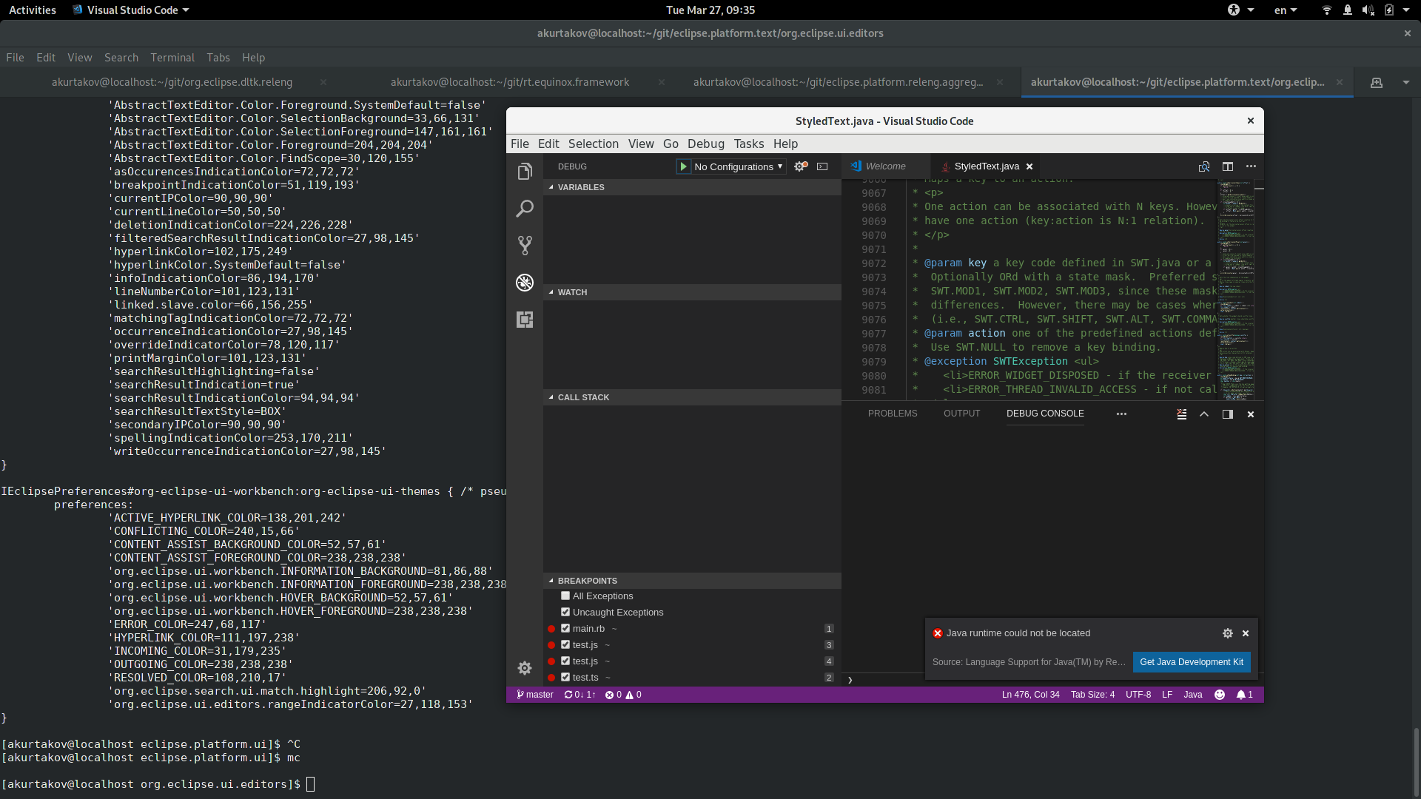The height and width of the screenshot is (799, 1421).
Task: Open debug console via toolbar terminal icon
Action: click(x=822, y=166)
